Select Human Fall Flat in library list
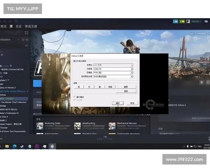210x168 pixels. 13,69
